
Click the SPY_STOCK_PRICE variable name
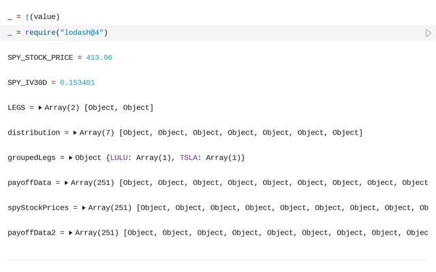40,58
